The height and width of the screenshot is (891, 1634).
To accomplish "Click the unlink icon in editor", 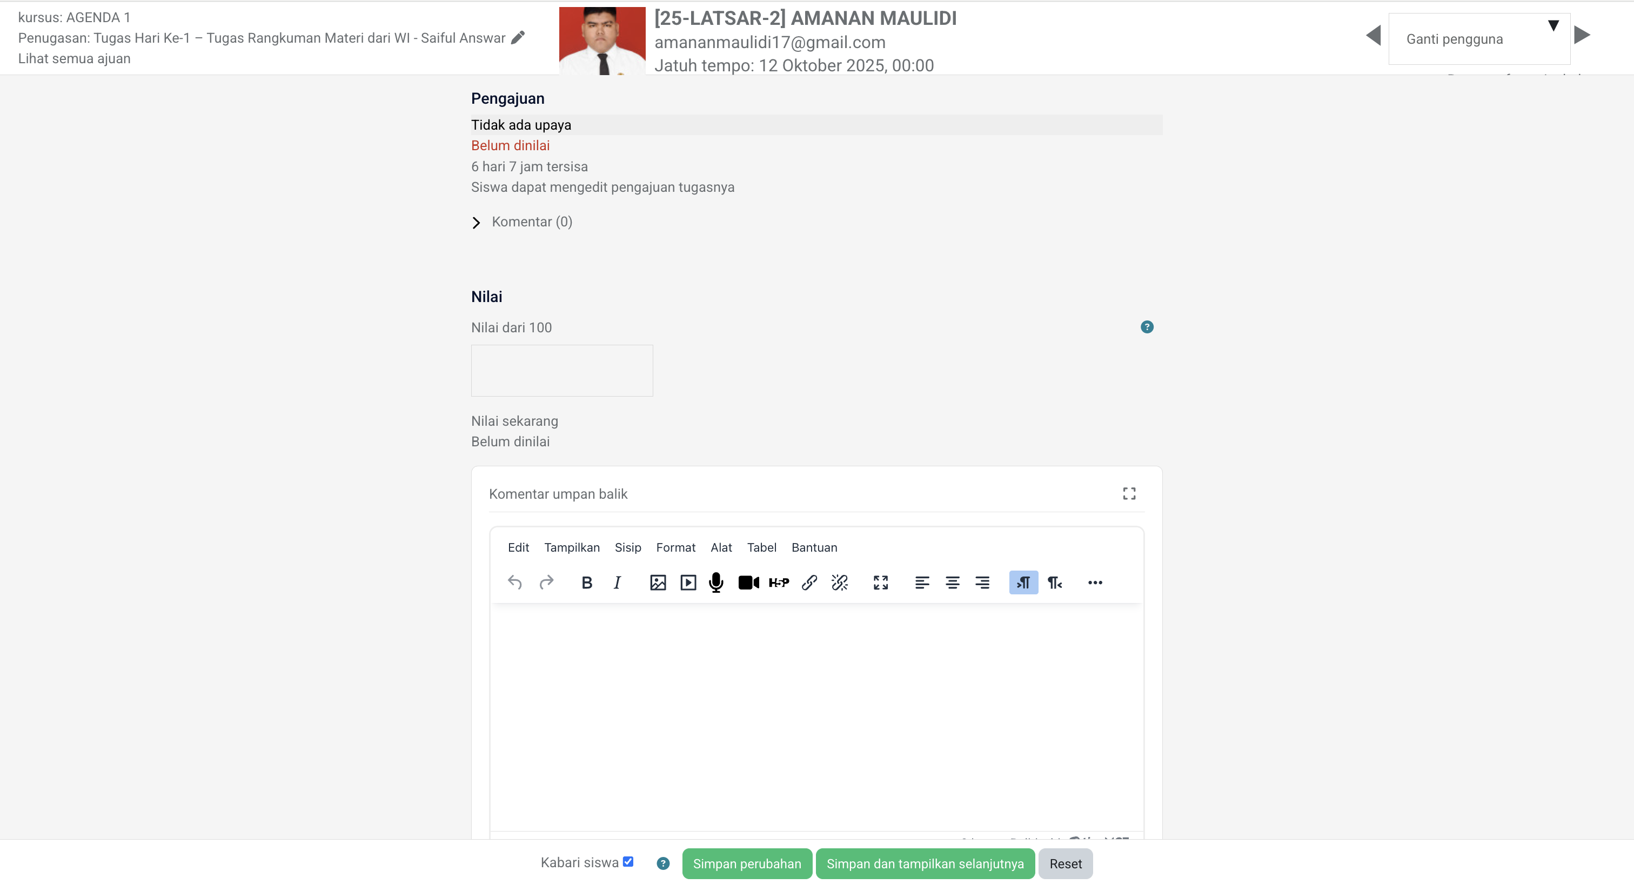I will click(x=839, y=582).
